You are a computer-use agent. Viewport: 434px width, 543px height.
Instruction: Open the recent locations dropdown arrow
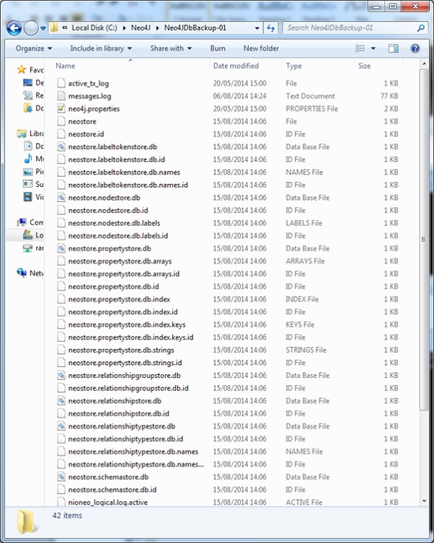click(x=43, y=28)
